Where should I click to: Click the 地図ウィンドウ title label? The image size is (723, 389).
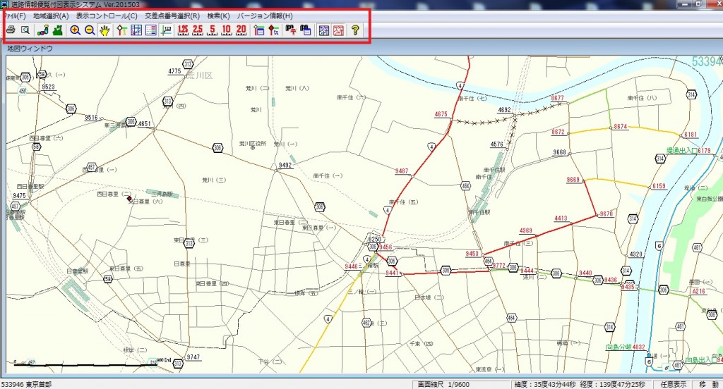[x=30, y=49]
